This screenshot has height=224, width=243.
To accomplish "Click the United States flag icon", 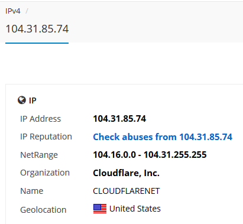I will 100,209.
